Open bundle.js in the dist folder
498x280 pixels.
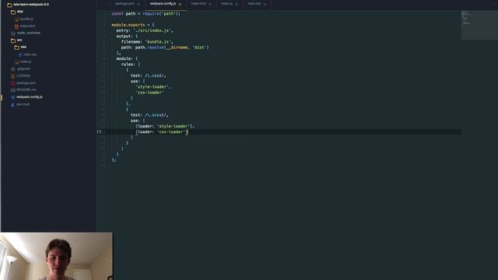coord(26,19)
